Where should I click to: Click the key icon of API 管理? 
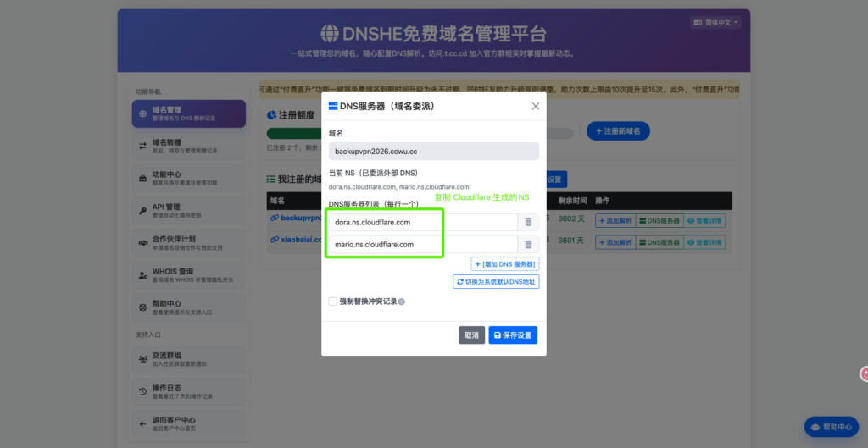142,211
